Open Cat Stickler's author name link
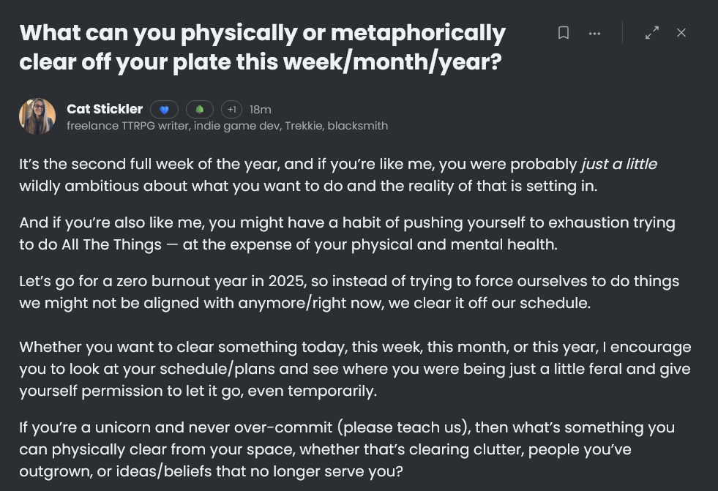Image resolution: width=718 pixels, height=491 pixels. (x=105, y=109)
